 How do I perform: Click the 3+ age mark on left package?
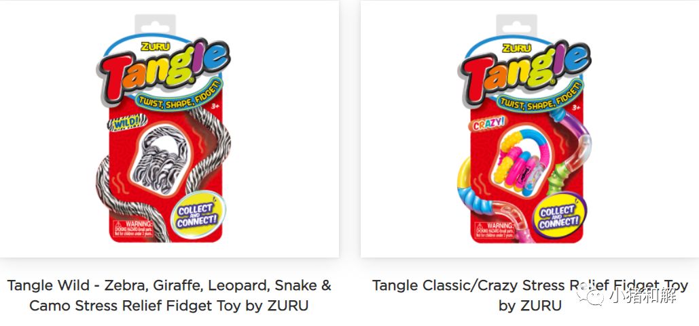point(215,108)
